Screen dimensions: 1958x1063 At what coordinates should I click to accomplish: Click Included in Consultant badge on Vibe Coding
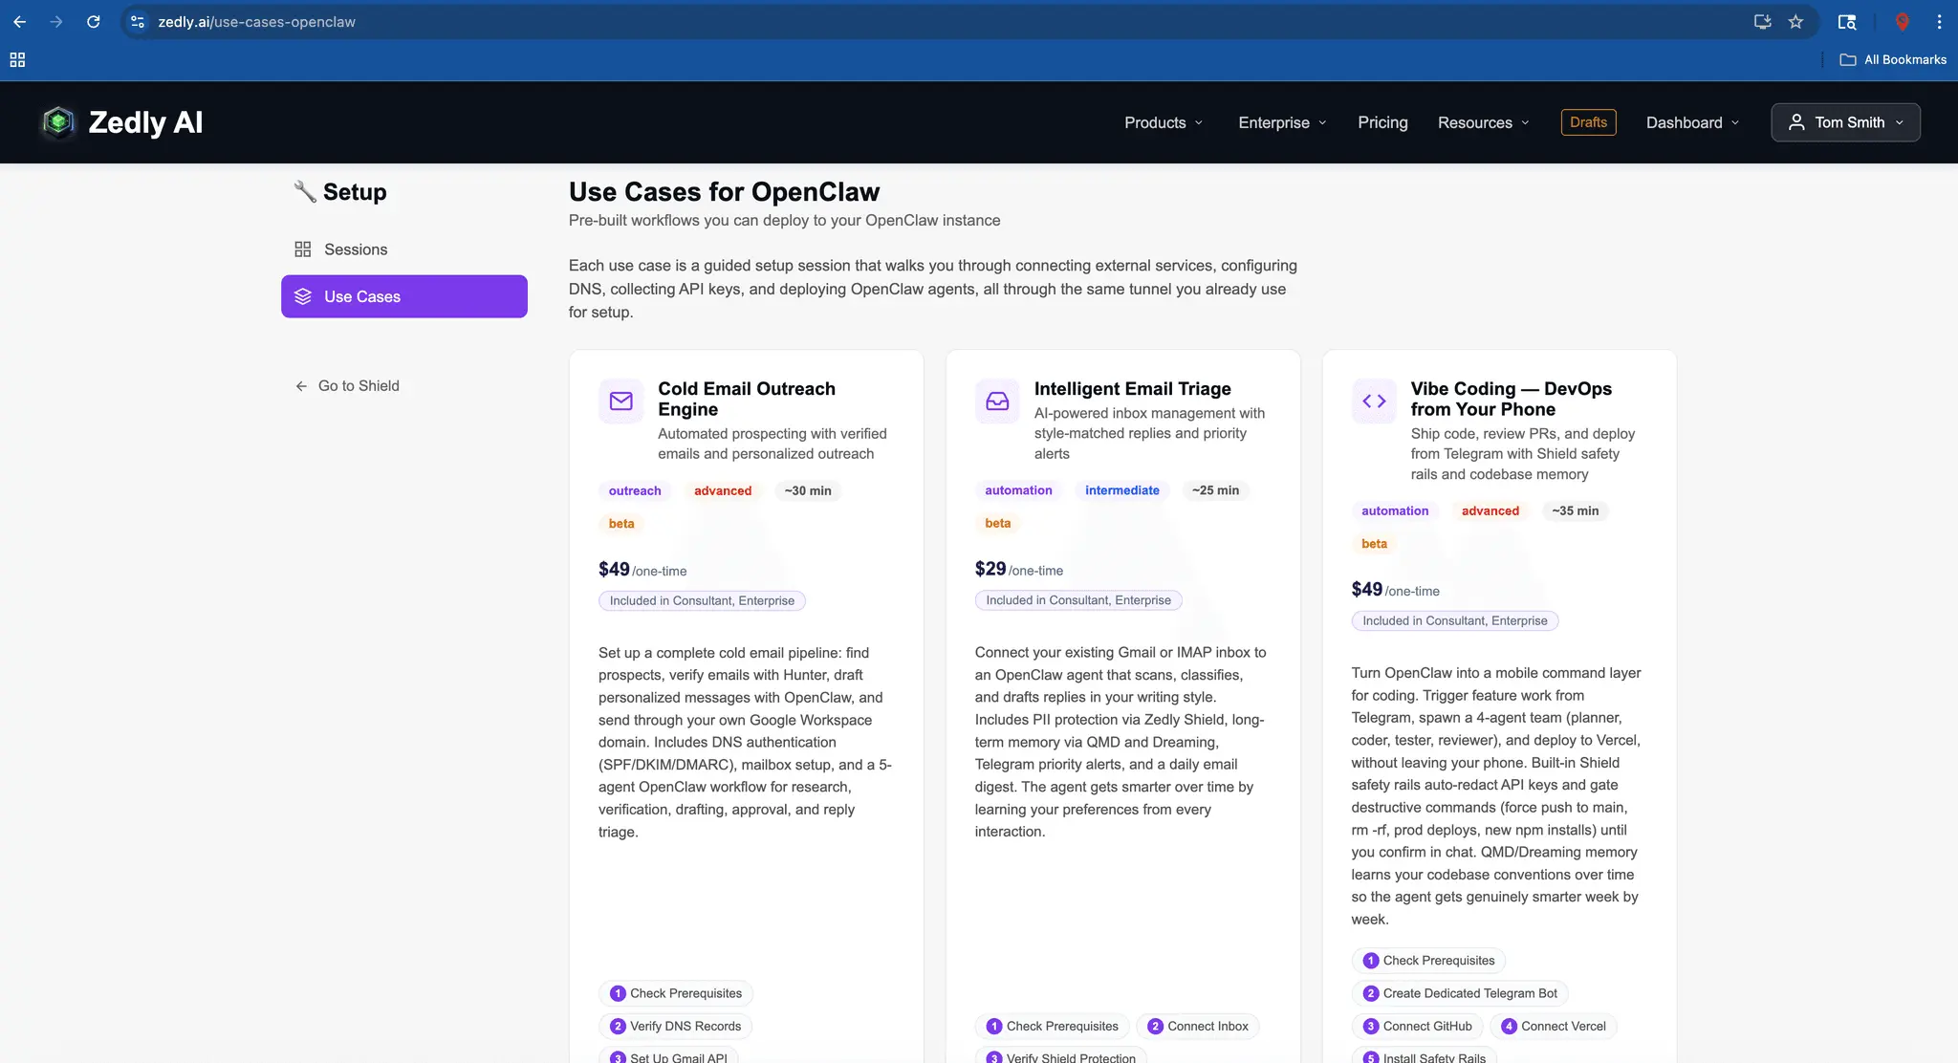click(x=1454, y=620)
